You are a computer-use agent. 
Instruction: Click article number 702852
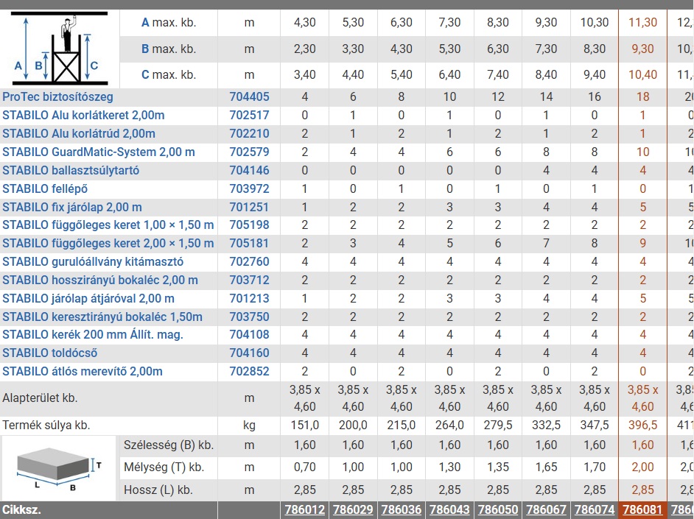click(x=249, y=371)
